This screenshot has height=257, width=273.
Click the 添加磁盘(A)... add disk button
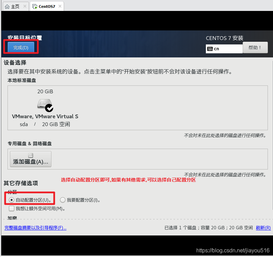[31, 159]
